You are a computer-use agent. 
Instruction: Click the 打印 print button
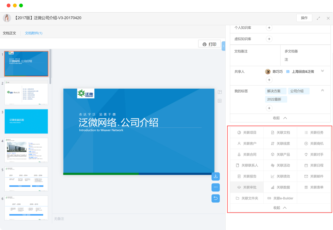pyautogui.click(x=210, y=44)
